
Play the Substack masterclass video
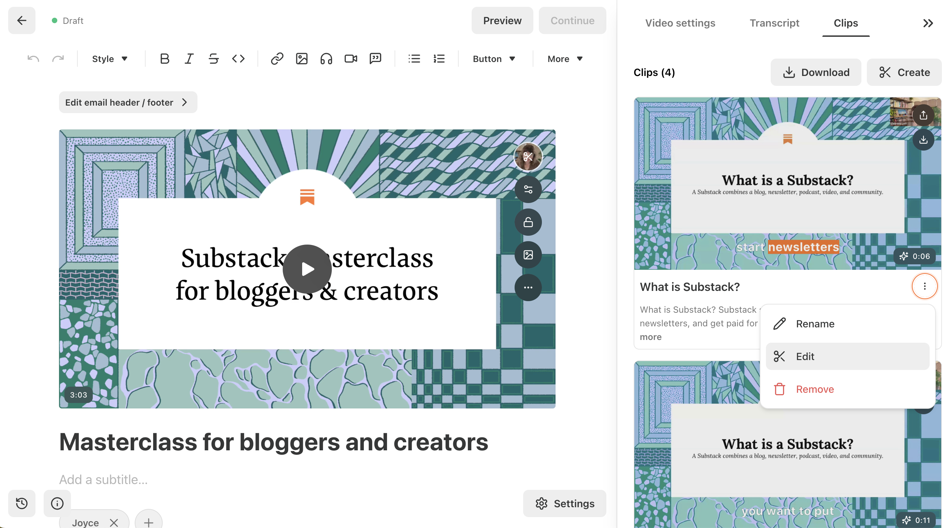point(307,269)
